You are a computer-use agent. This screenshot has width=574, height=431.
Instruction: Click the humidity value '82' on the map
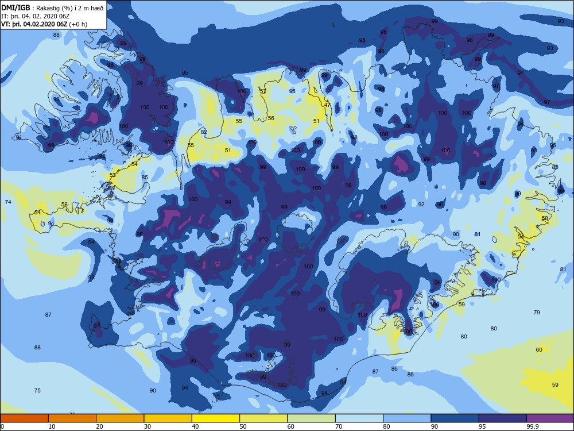coord(204,132)
